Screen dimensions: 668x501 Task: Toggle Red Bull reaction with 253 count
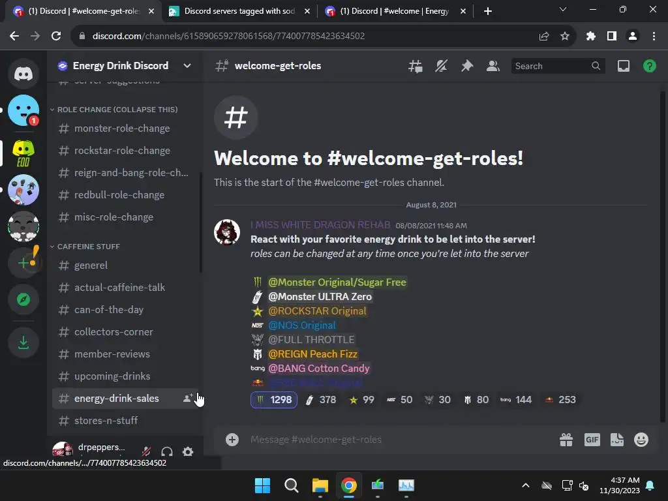point(560,400)
